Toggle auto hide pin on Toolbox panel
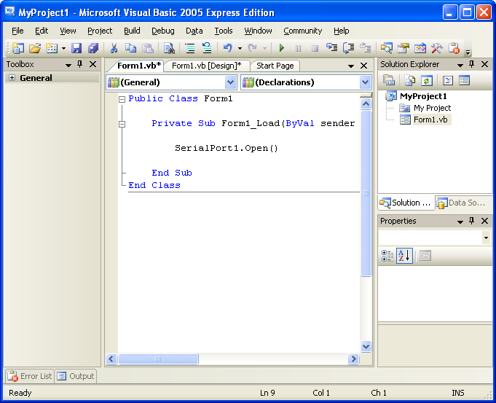This screenshot has width=496, height=403. tap(79, 64)
